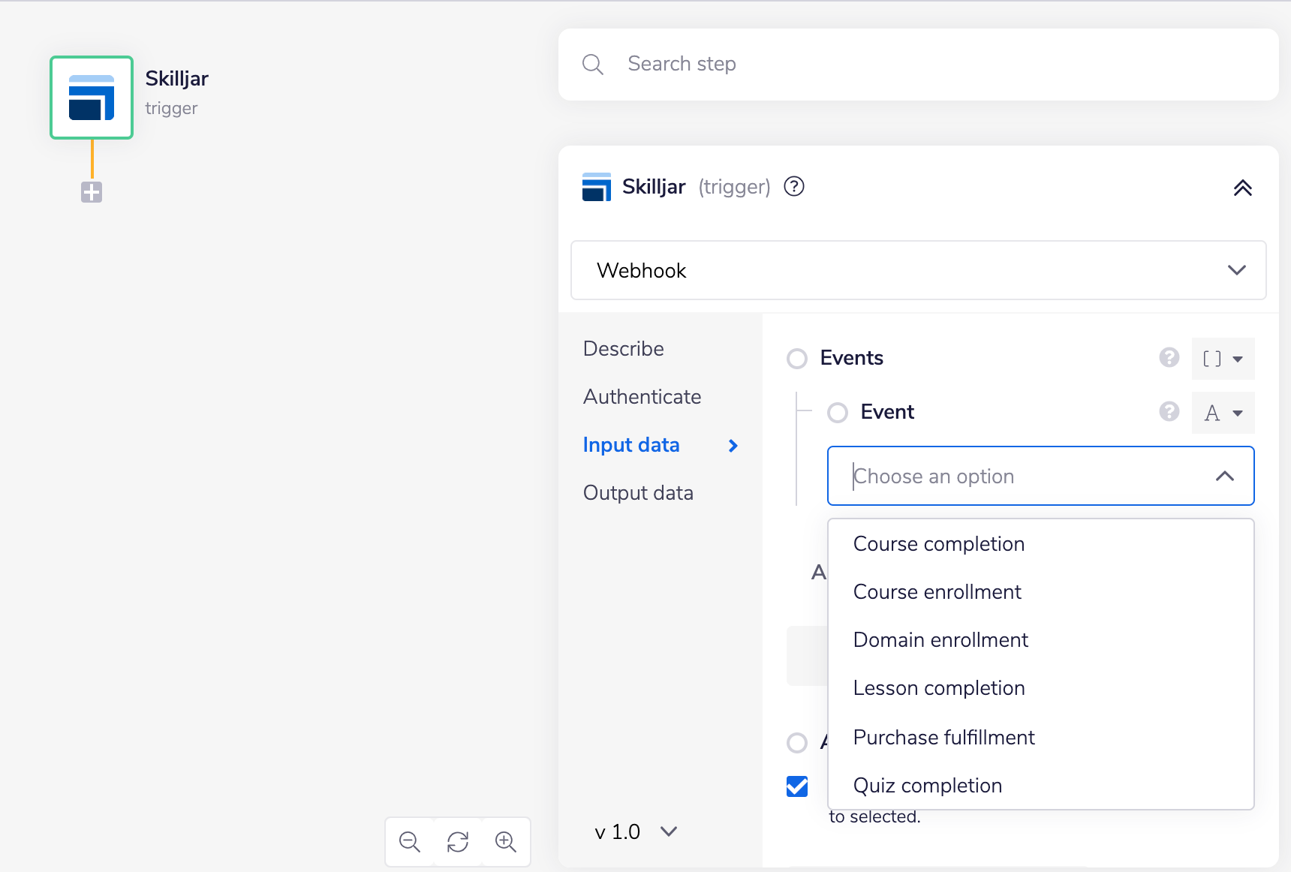Zoom out the workflow canvas
The height and width of the screenshot is (872, 1291).
[x=410, y=842]
